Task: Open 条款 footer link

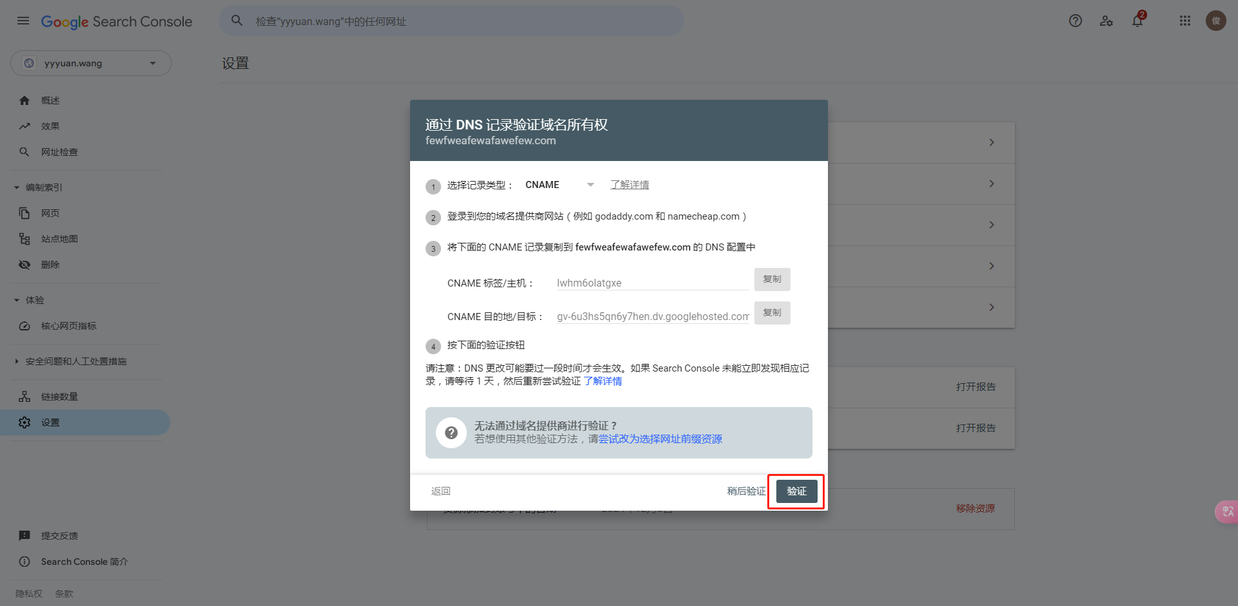Action: click(x=64, y=594)
